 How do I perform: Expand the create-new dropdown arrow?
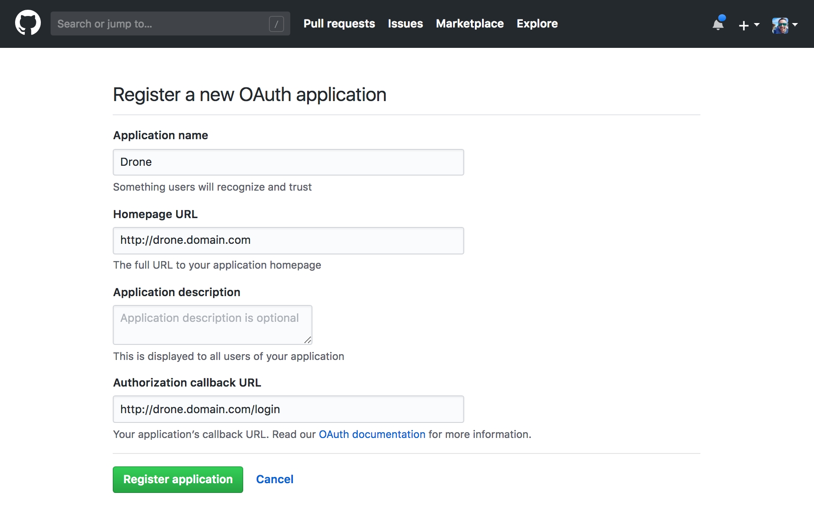click(757, 25)
